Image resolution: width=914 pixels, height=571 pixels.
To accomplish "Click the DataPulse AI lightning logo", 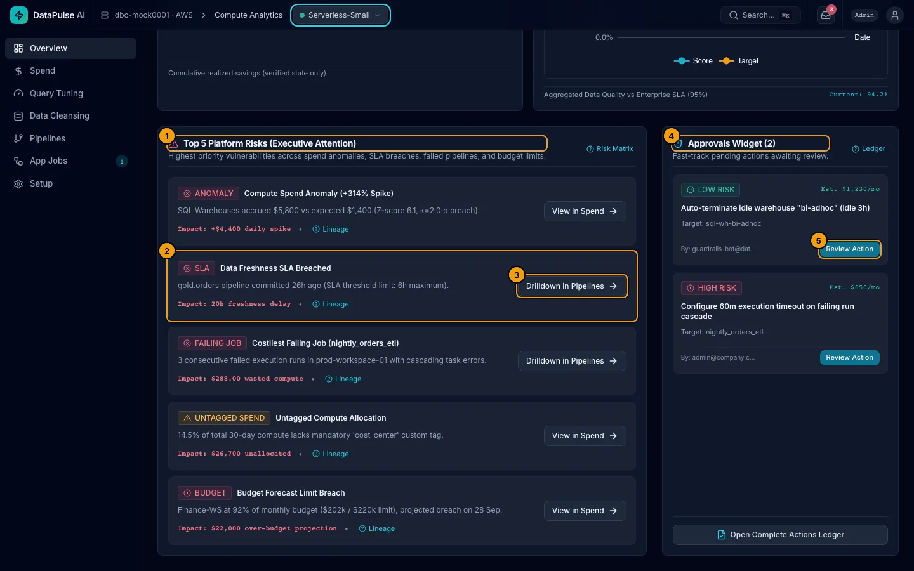I will 19,15.
